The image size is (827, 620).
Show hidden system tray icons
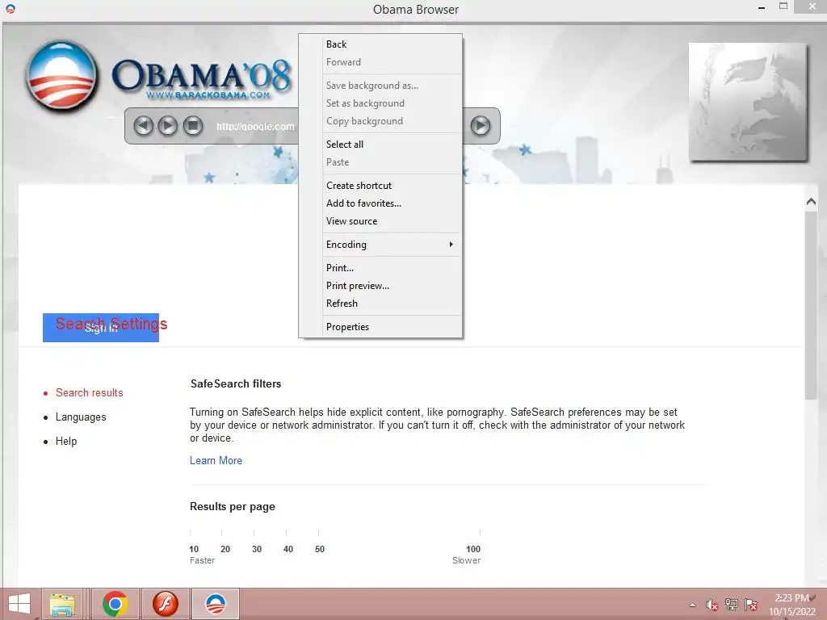pos(692,605)
